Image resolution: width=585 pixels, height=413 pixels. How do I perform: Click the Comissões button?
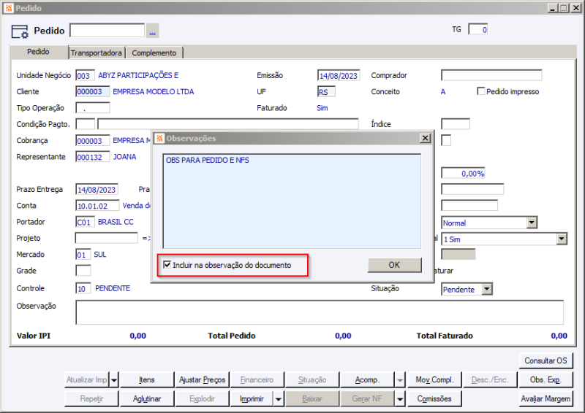[x=434, y=399]
